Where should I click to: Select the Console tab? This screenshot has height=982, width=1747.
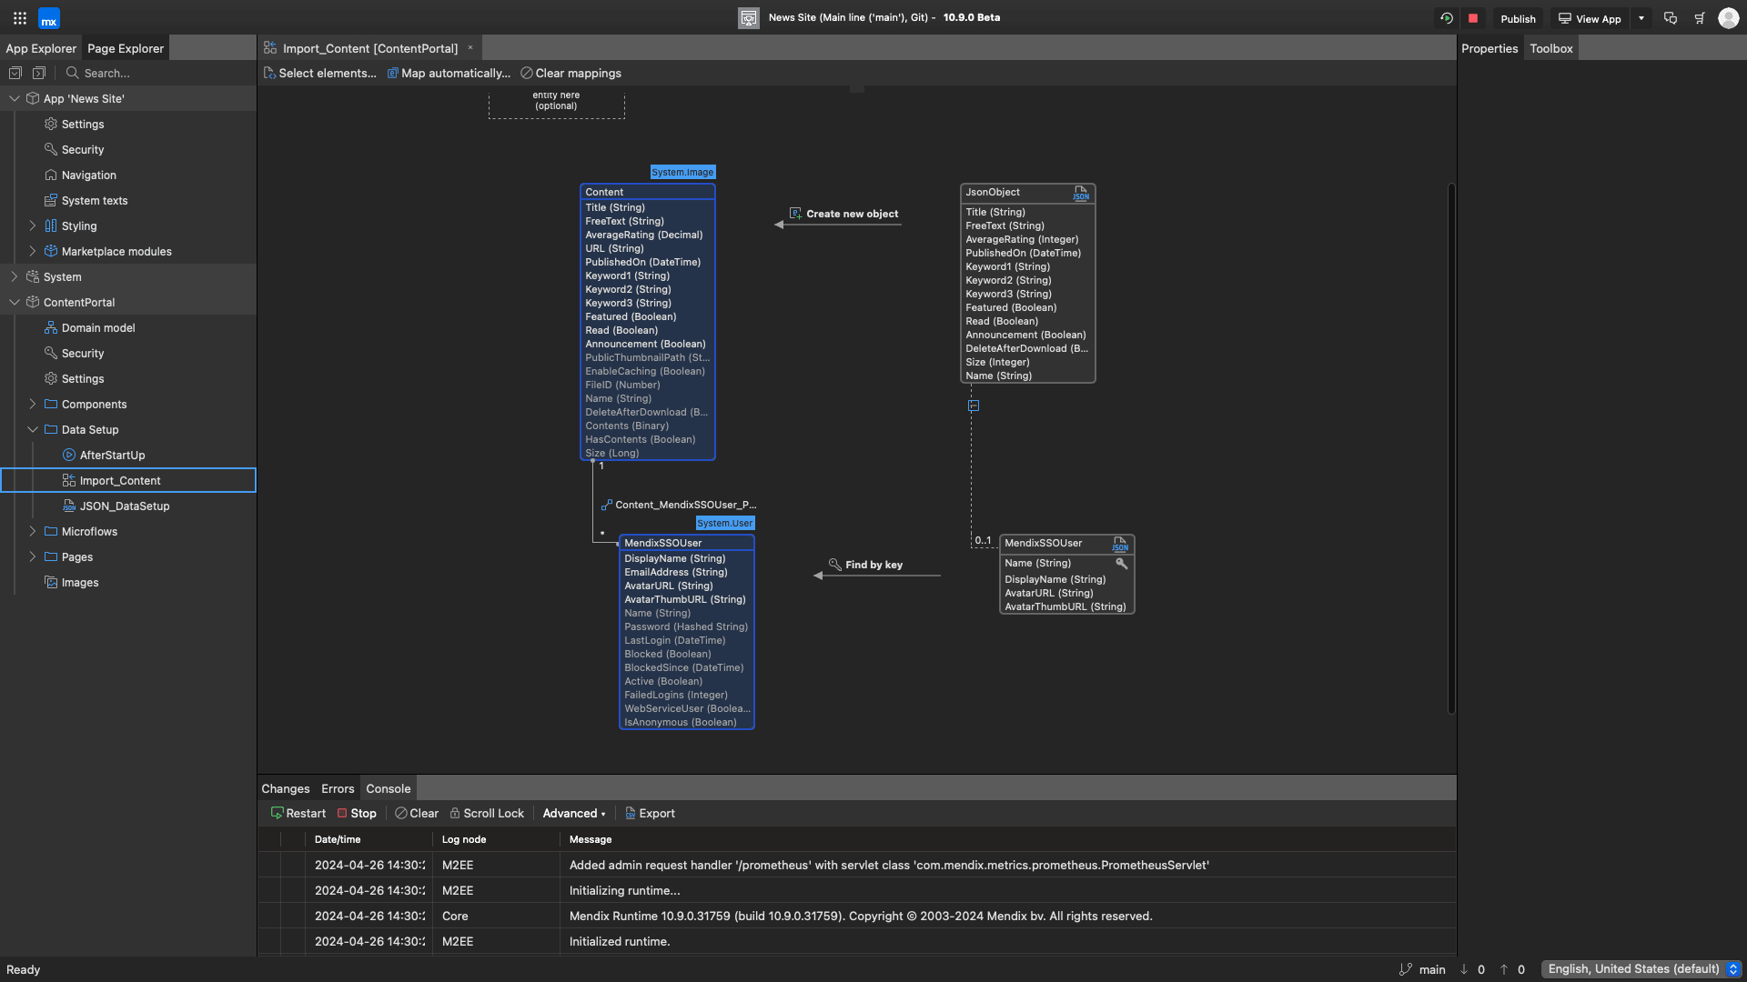pyautogui.click(x=389, y=788)
